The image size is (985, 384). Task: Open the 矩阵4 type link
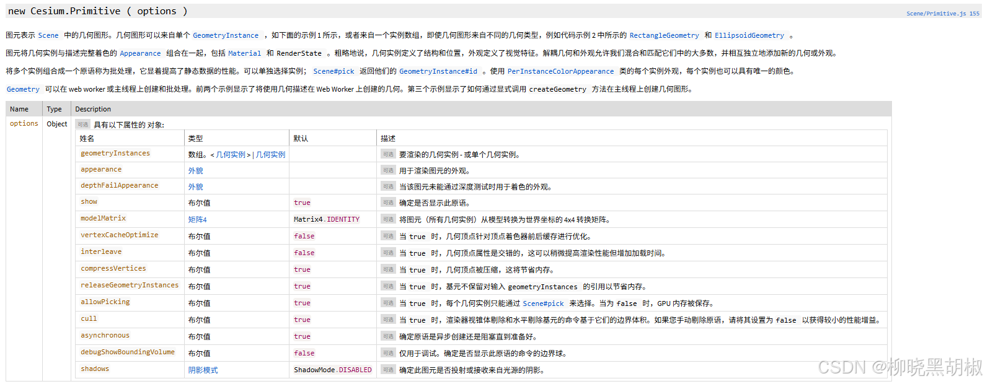[198, 219]
